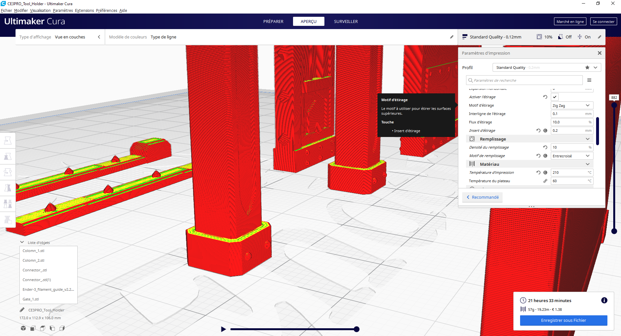Screen dimensions: 621x336
Task: Switch to the PRÉPARER stage
Action: point(273,21)
